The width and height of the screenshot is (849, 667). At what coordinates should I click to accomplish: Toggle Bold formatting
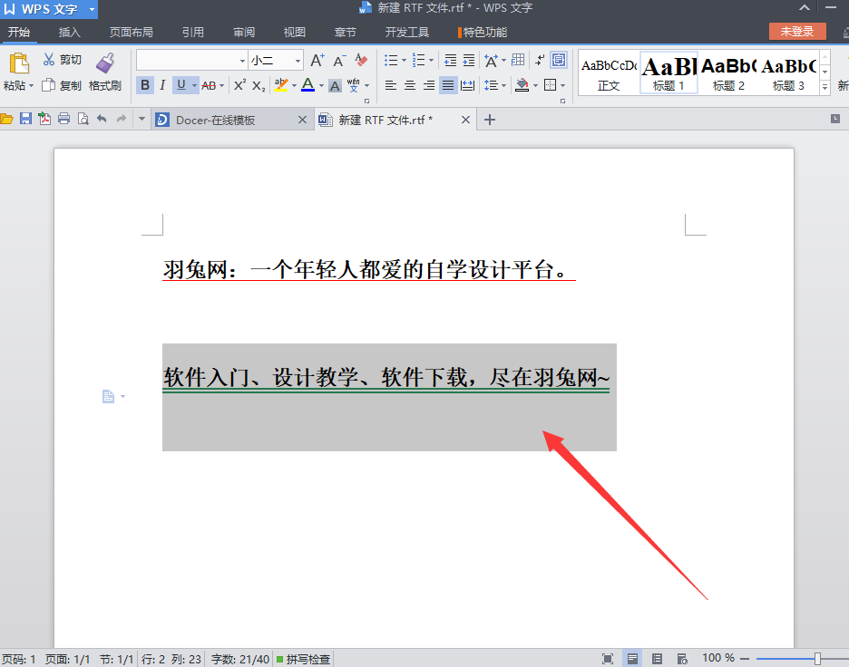[x=144, y=85]
